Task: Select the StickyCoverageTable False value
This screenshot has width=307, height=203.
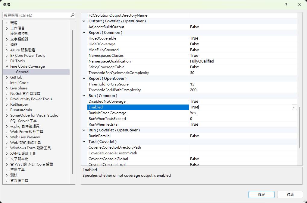Action: point(194,67)
